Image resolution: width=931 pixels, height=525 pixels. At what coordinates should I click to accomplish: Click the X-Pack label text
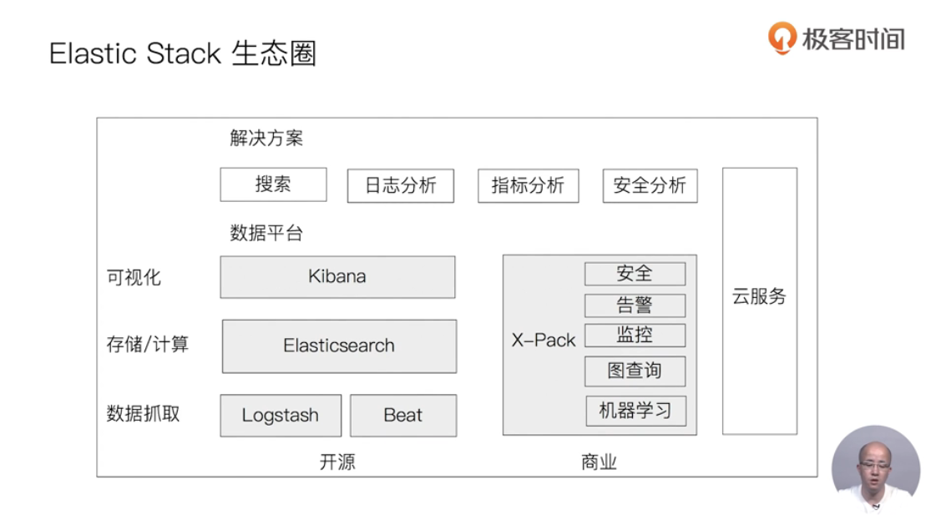544,341
